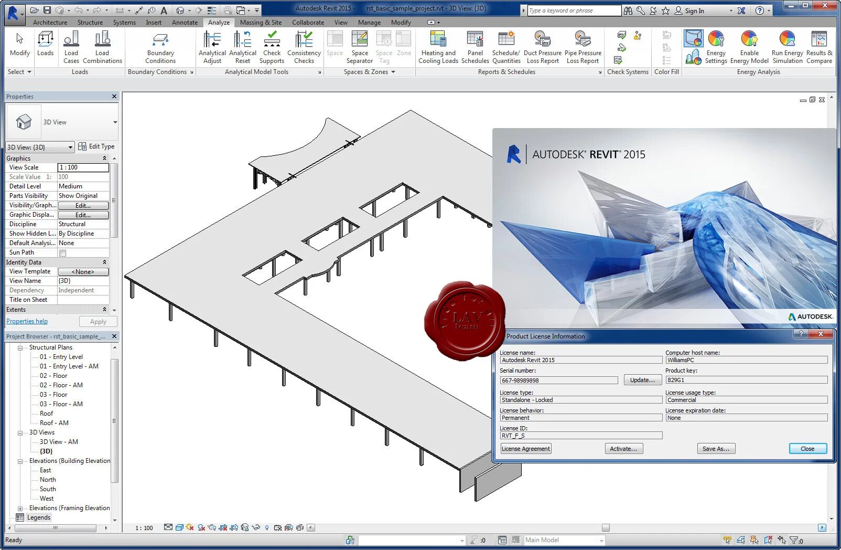Toggle the Sun Path checkbox
Screen dimensions: 841x550
[x=62, y=253]
